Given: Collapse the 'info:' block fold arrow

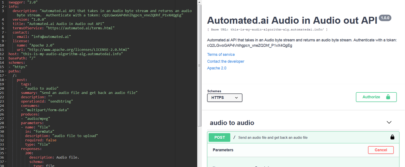Looking at the screenshot, I should 6,6.
